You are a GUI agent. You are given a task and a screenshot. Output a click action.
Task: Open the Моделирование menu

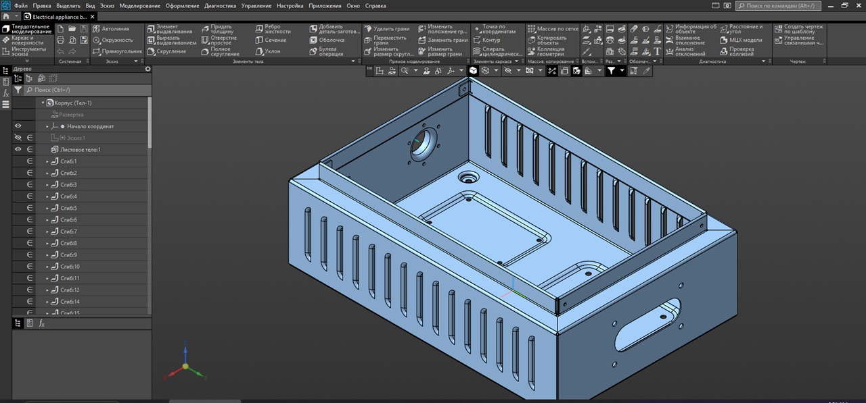[139, 5]
